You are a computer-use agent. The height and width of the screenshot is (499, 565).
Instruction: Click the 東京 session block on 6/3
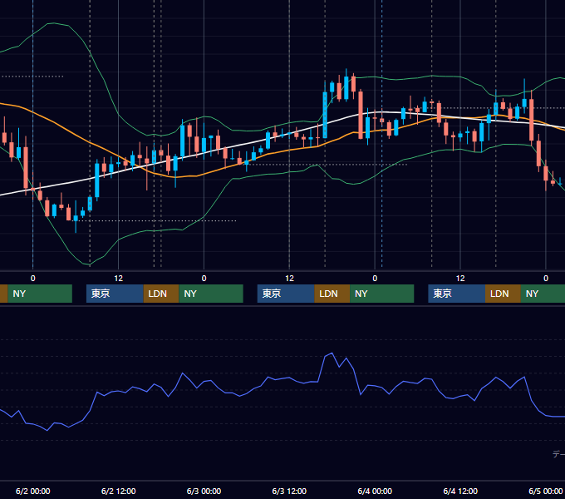pos(286,294)
